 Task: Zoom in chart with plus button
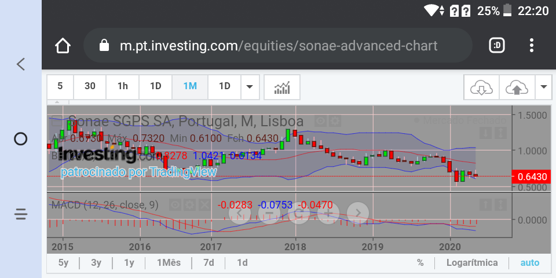(328, 213)
